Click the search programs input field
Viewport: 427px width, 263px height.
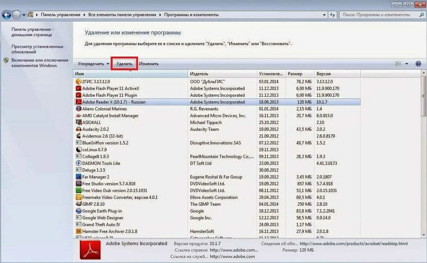point(379,15)
